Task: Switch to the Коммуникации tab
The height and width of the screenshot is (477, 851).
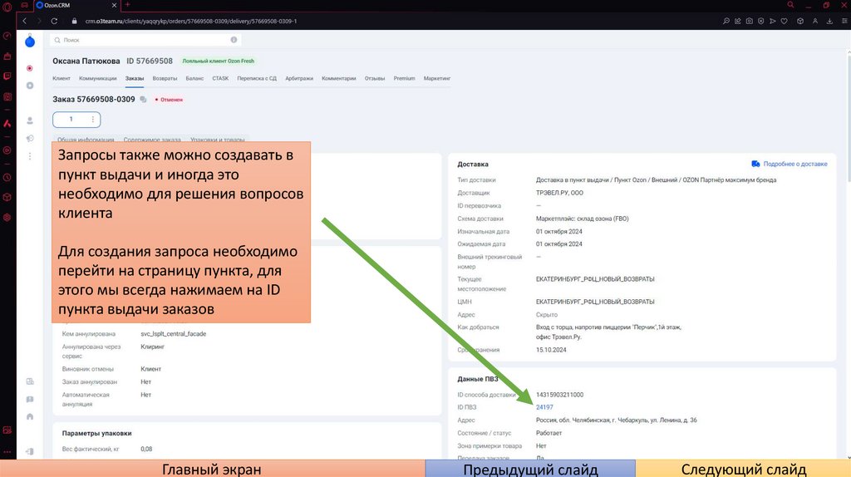Action: click(x=98, y=78)
